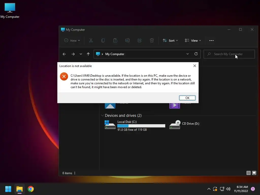Select My Computer desktop shortcut
Image resolution: width=260 pixels, height=195 pixels.
(10, 11)
